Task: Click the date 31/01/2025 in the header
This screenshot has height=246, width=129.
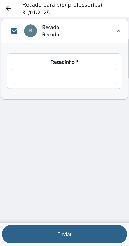Action: tap(36, 13)
